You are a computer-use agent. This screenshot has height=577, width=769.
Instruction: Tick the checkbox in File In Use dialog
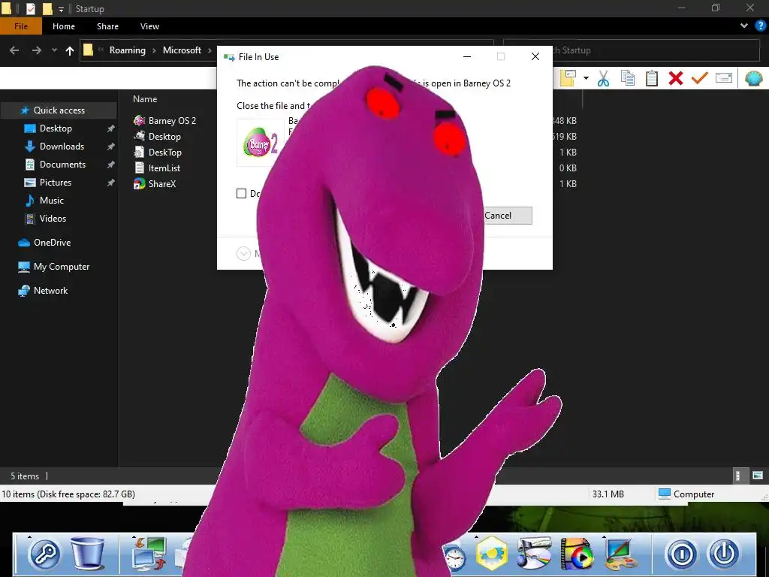pyautogui.click(x=241, y=193)
